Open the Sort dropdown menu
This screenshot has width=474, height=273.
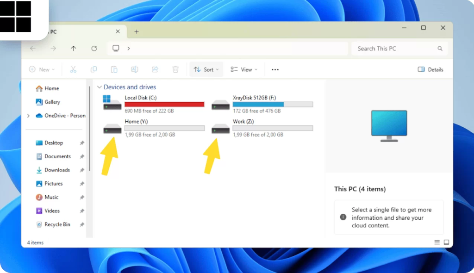[x=206, y=69]
